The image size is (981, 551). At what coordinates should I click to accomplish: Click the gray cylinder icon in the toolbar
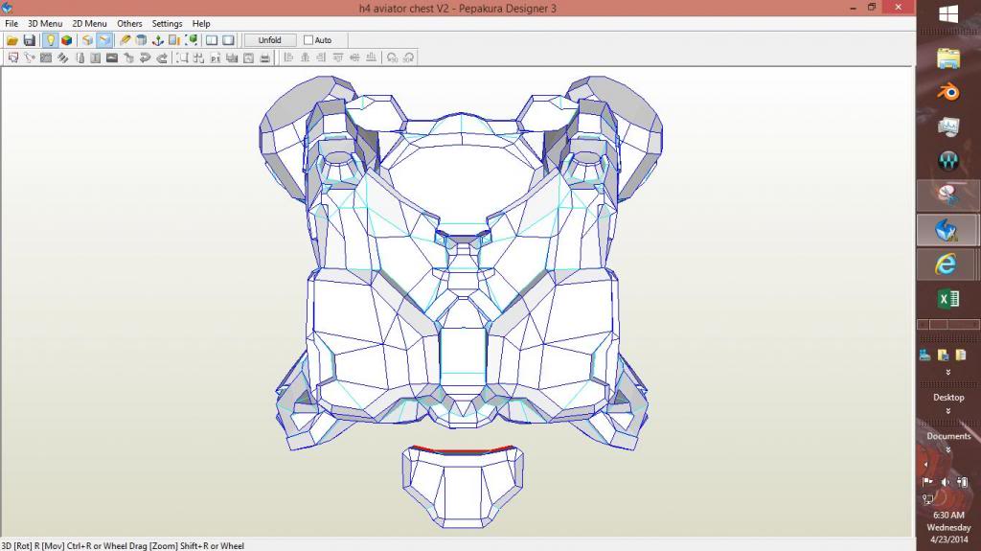tap(142, 40)
